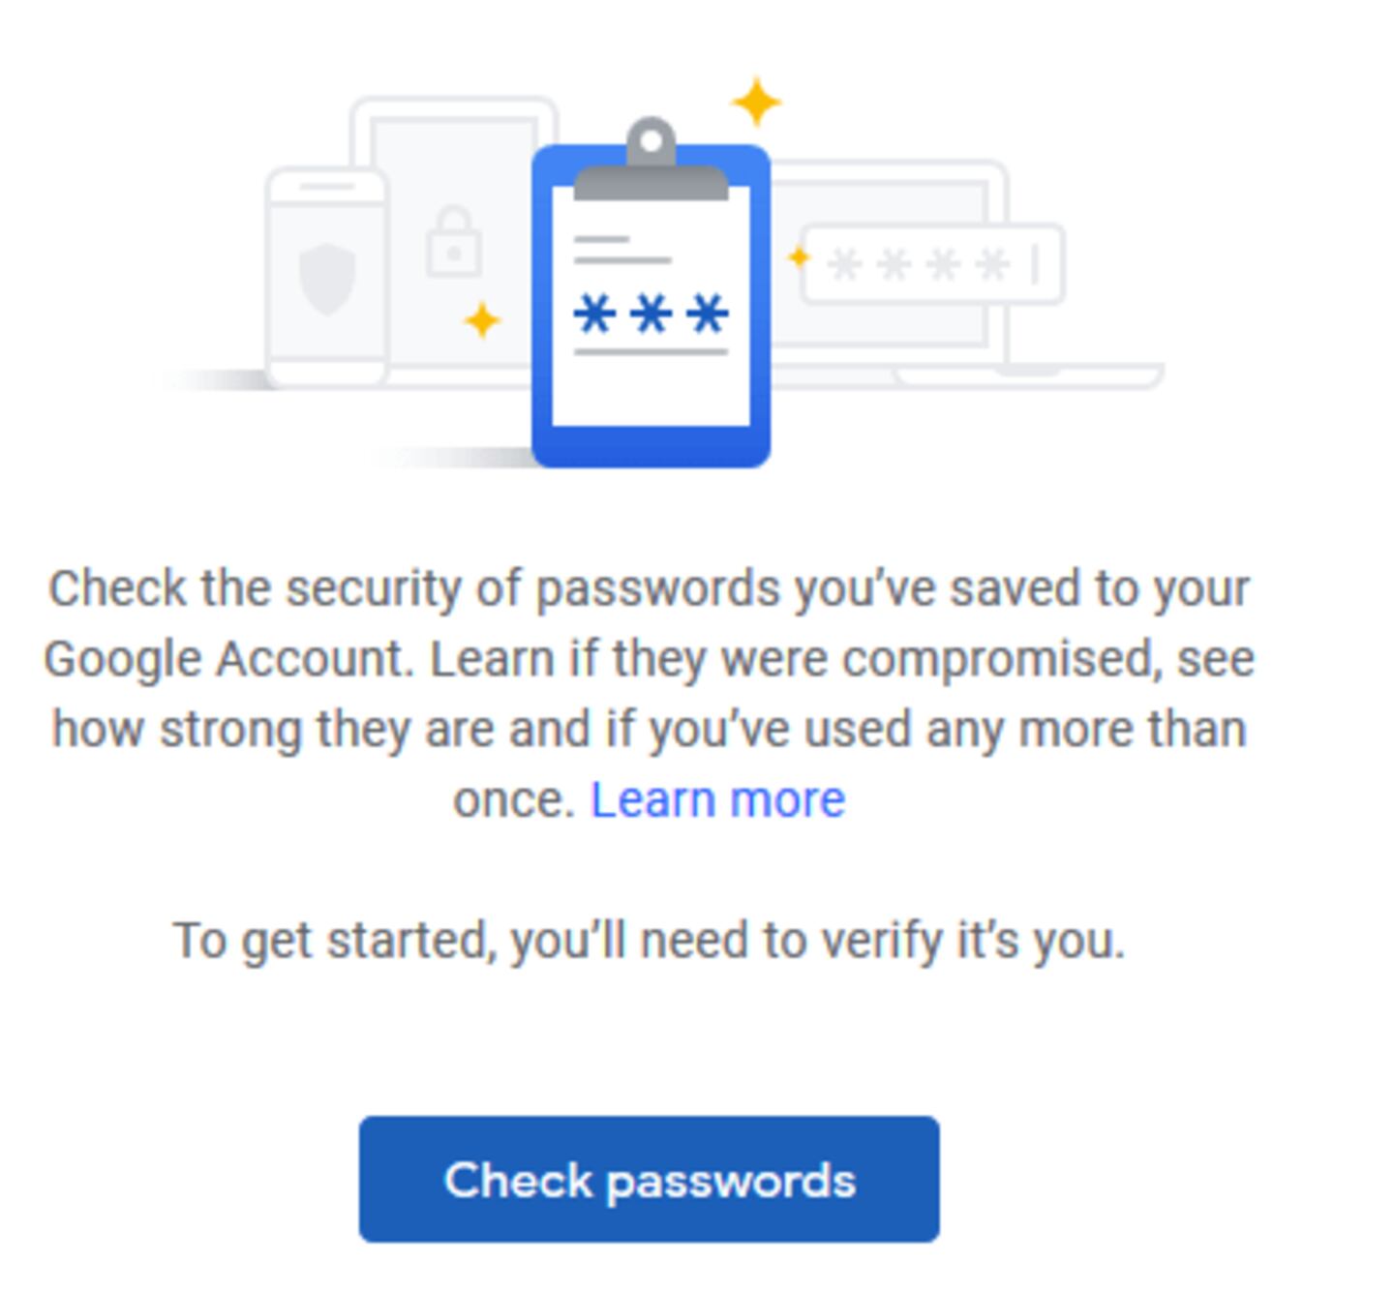Click the gray underline below the clipboard asterisks

pyautogui.click(x=651, y=352)
